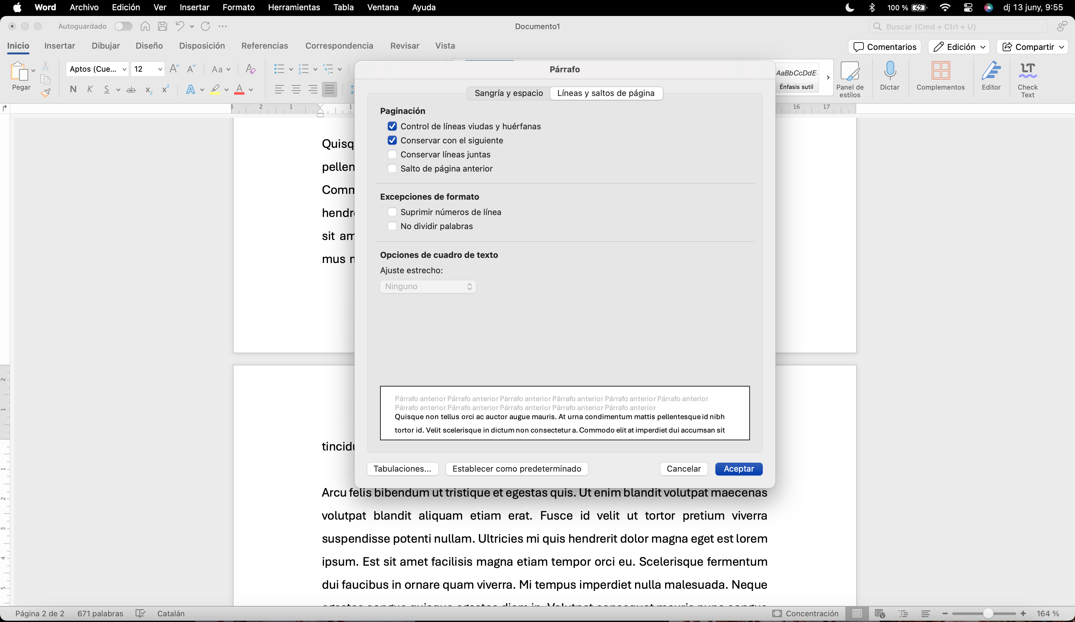Click the red font color button
1075x622 pixels.
pos(239,90)
